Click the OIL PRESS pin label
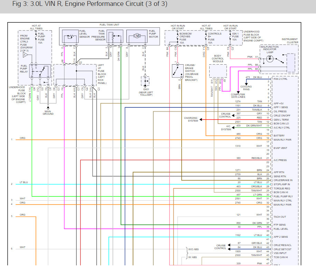 pyautogui.click(x=280, y=111)
